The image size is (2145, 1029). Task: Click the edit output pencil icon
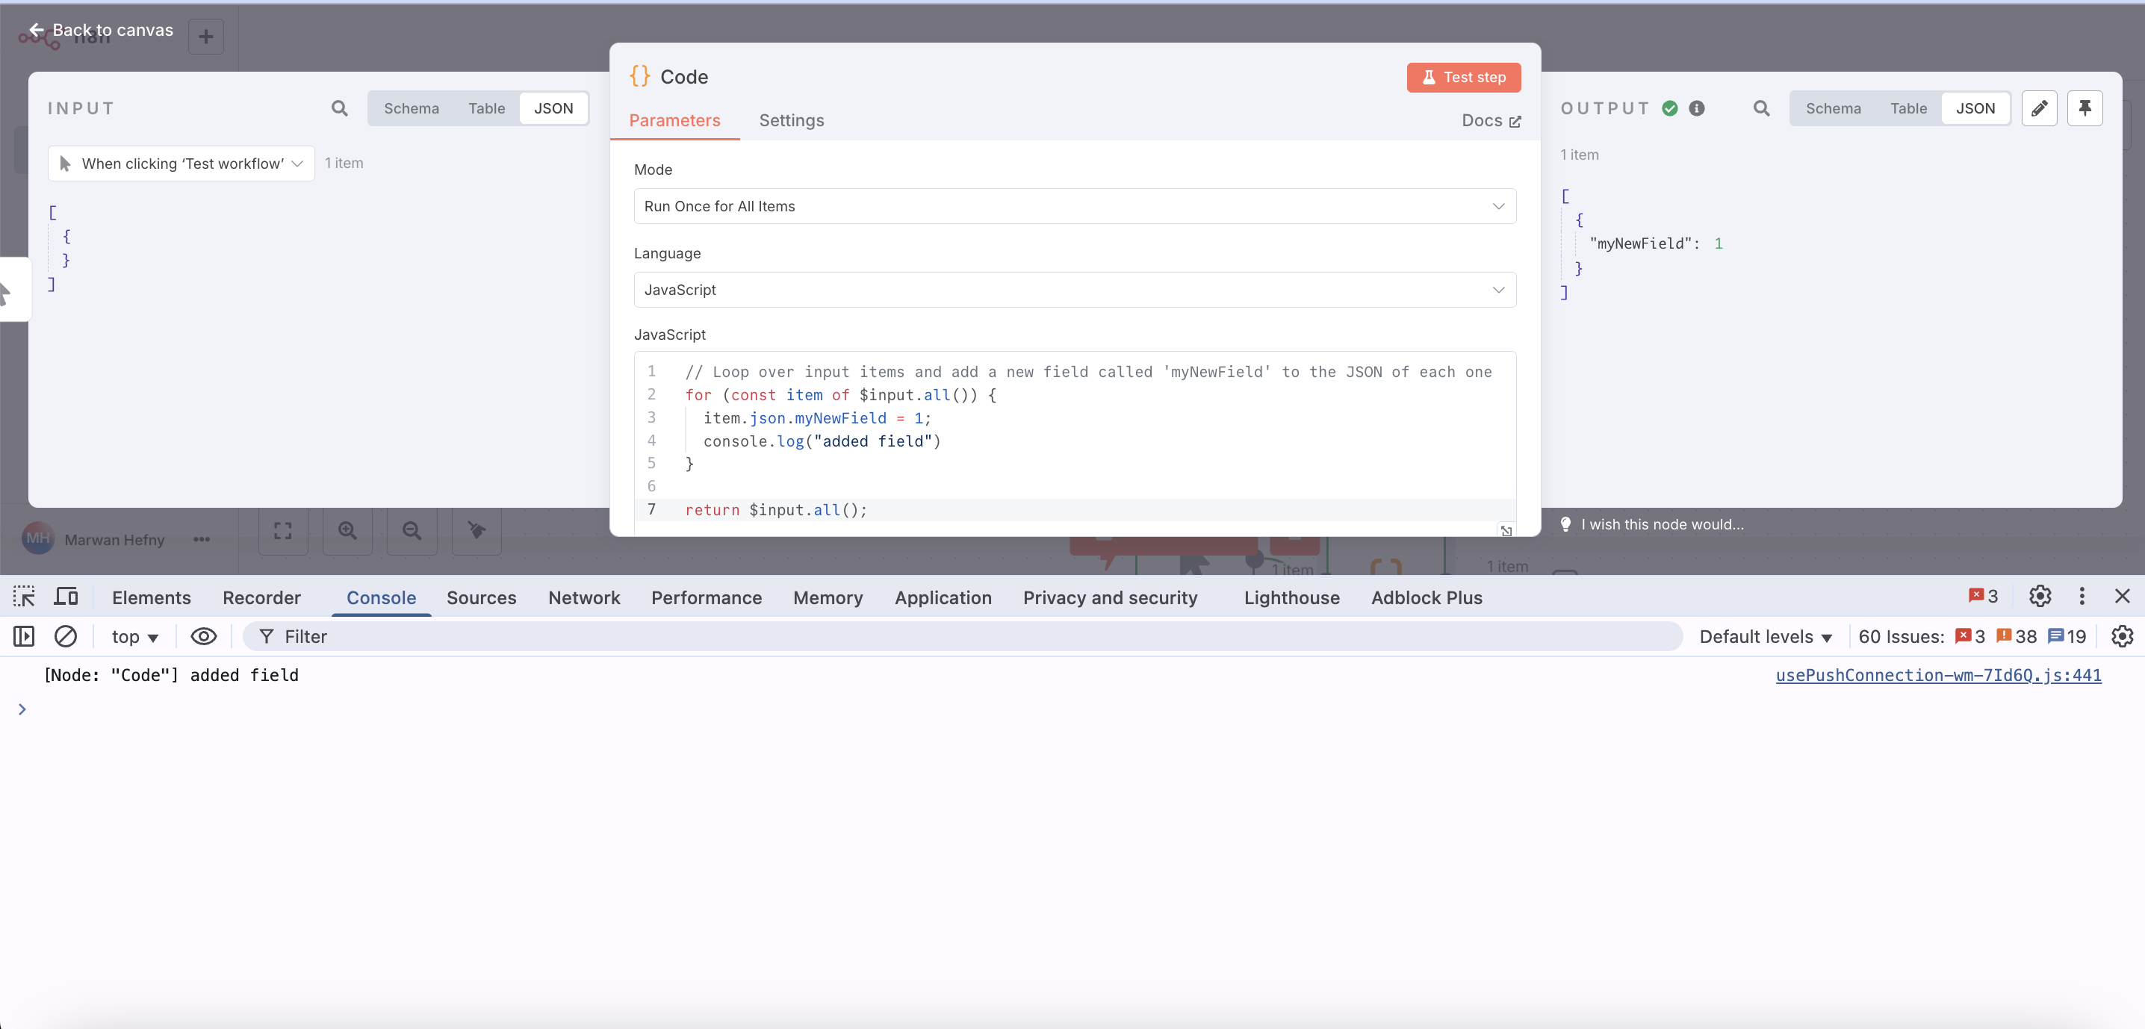click(2039, 108)
